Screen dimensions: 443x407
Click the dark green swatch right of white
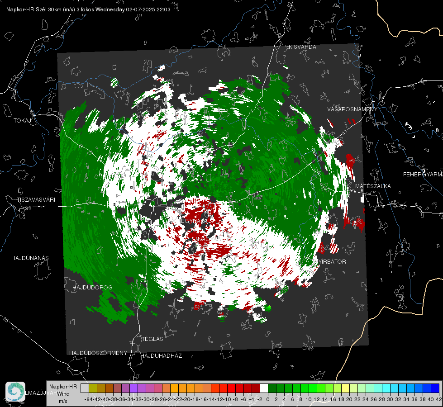tap(272, 388)
